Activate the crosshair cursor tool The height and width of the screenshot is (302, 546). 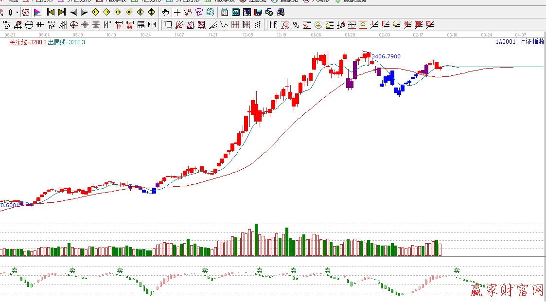coord(177,12)
